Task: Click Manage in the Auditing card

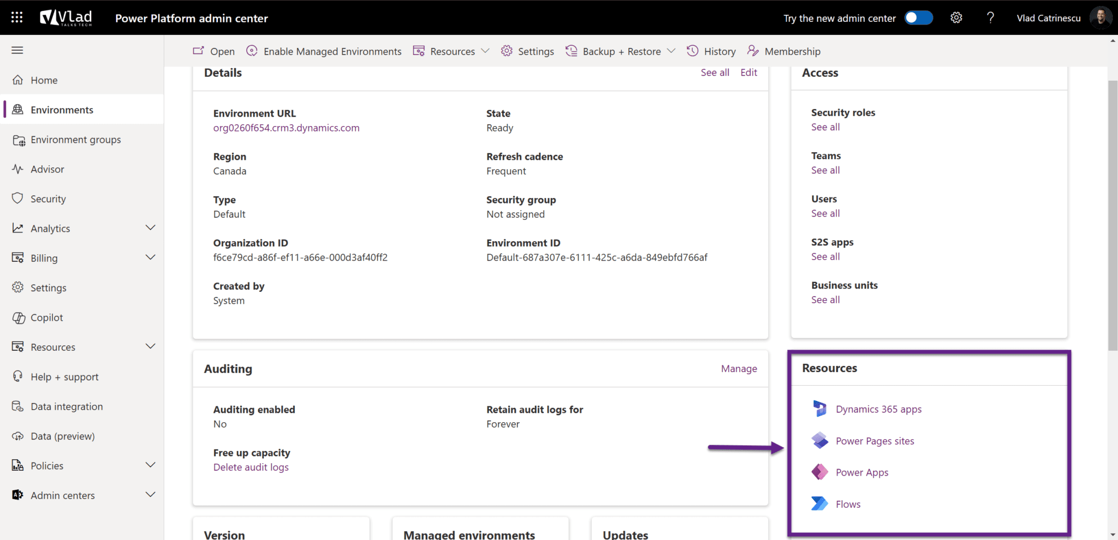Action: point(739,368)
